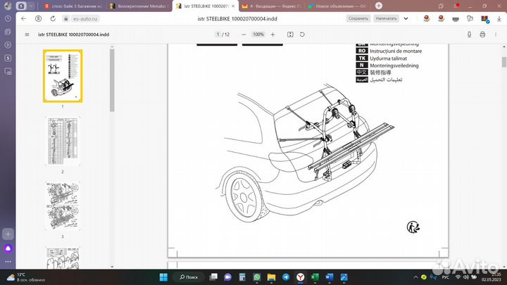Click the zoom percentage field 100%
The width and height of the screenshot is (507, 285).
(258, 34)
